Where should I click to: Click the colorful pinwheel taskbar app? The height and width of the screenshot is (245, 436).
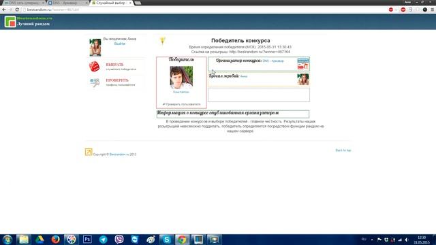click(72, 240)
